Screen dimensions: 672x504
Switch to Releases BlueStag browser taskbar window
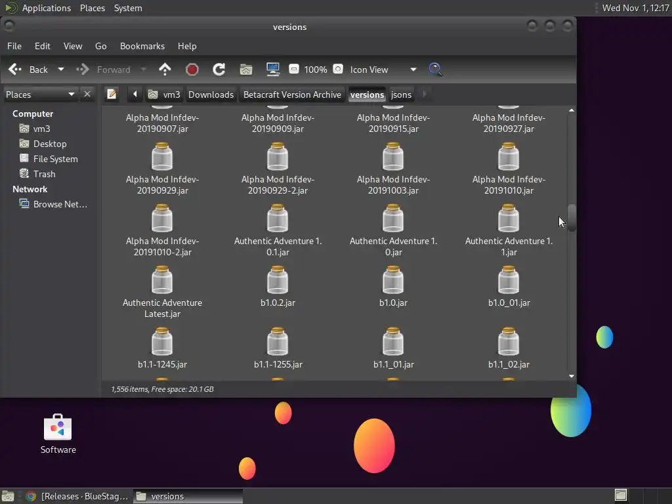(x=77, y=496)
